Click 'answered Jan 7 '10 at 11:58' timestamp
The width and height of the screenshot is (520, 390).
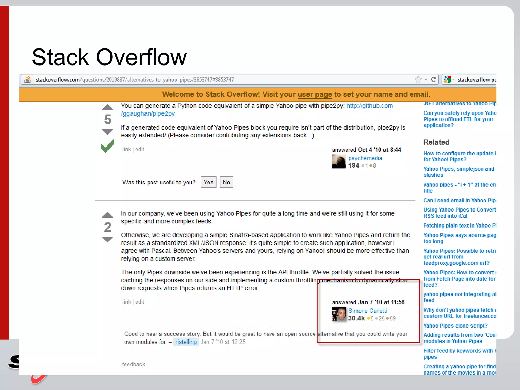point(368,302)
